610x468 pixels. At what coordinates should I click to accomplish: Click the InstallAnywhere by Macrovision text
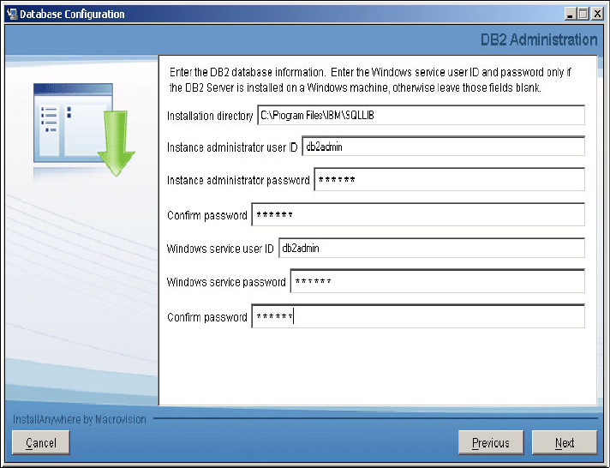[x=80, y=419]
